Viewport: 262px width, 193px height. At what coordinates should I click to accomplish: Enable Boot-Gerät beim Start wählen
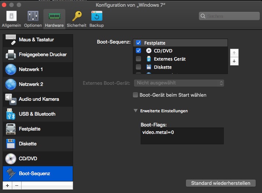coord(135,95)
